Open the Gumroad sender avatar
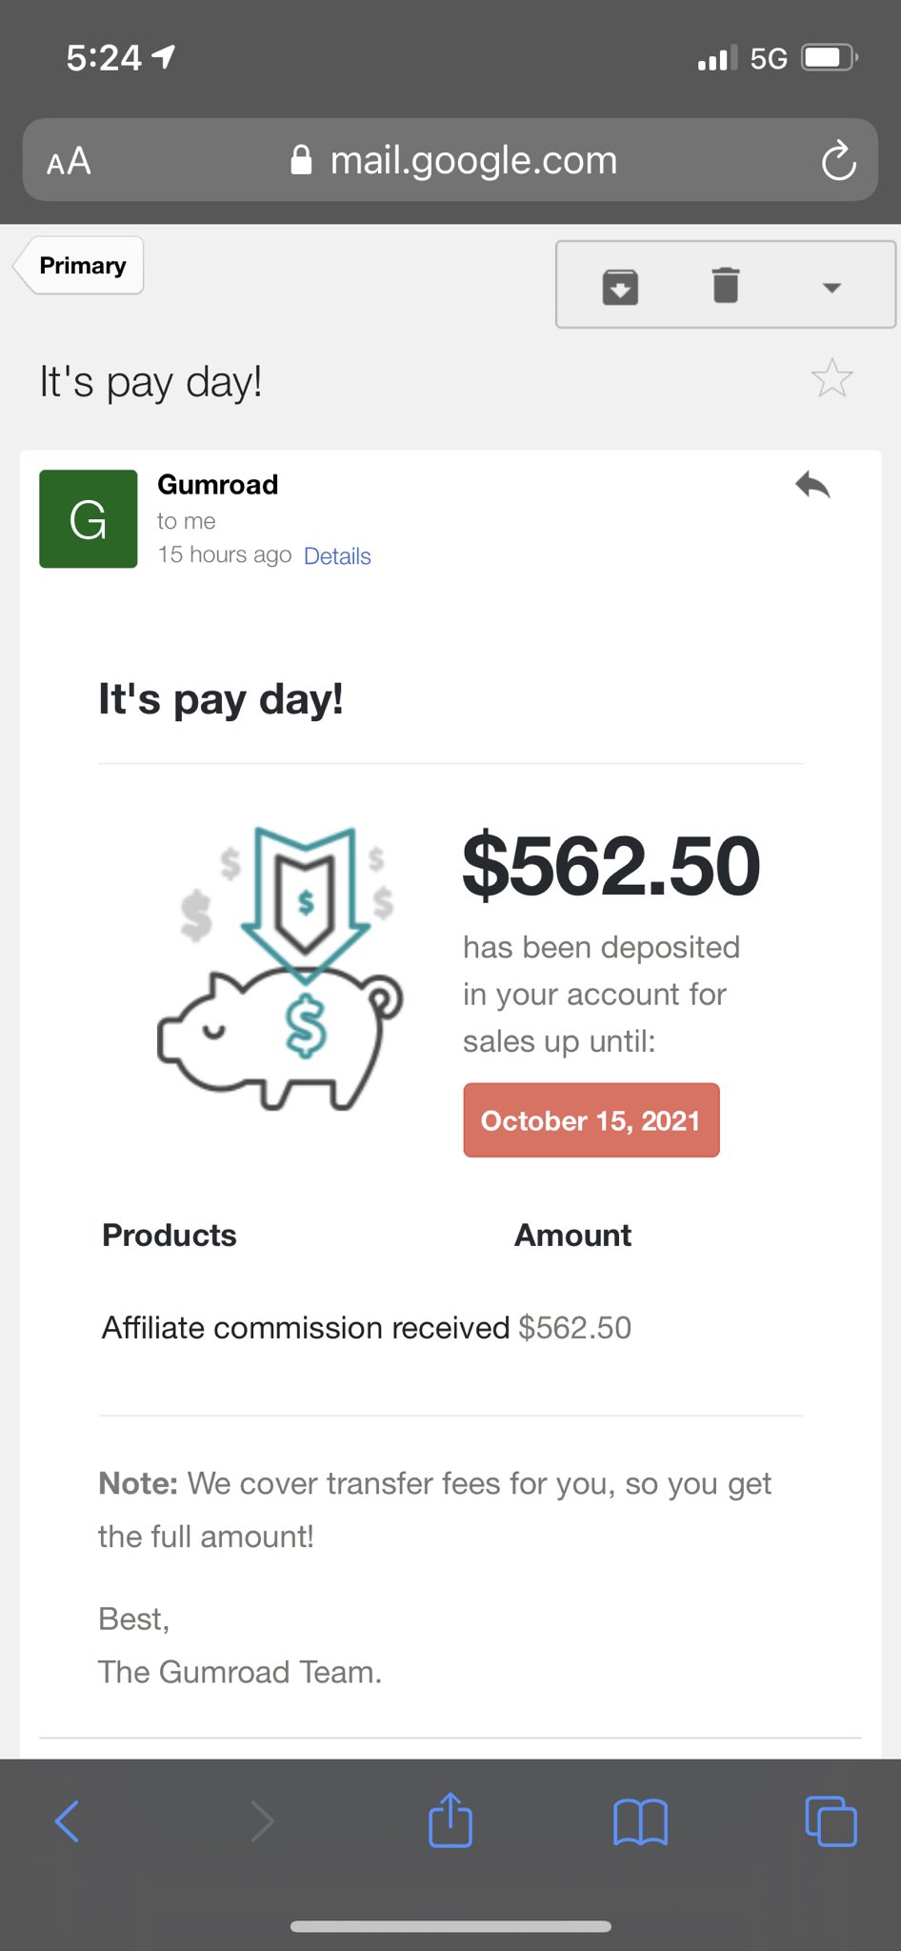 (x=88, y=518)
